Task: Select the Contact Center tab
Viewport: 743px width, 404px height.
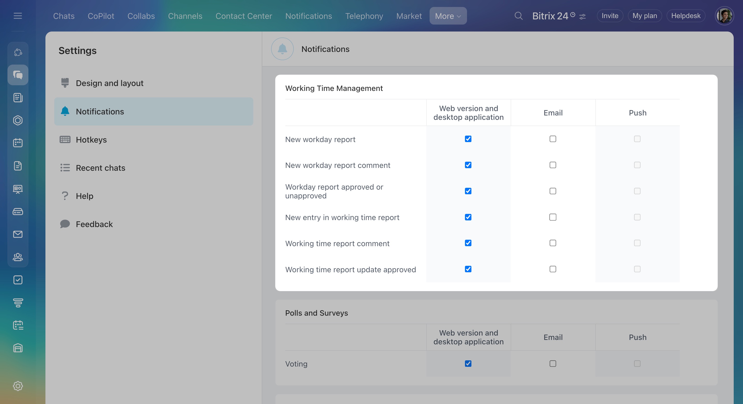Action: [x=244, y=16]
